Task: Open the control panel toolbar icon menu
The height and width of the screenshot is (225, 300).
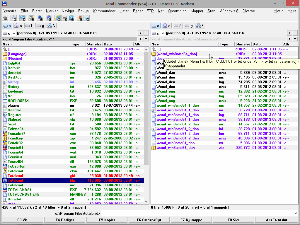Action: pos(23,18)
